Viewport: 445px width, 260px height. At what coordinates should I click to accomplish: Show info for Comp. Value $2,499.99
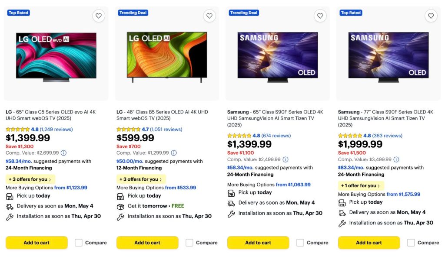pyautogui.click(x=285, y=159)
